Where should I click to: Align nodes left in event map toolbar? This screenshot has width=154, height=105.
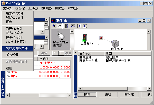click(67, 26)
